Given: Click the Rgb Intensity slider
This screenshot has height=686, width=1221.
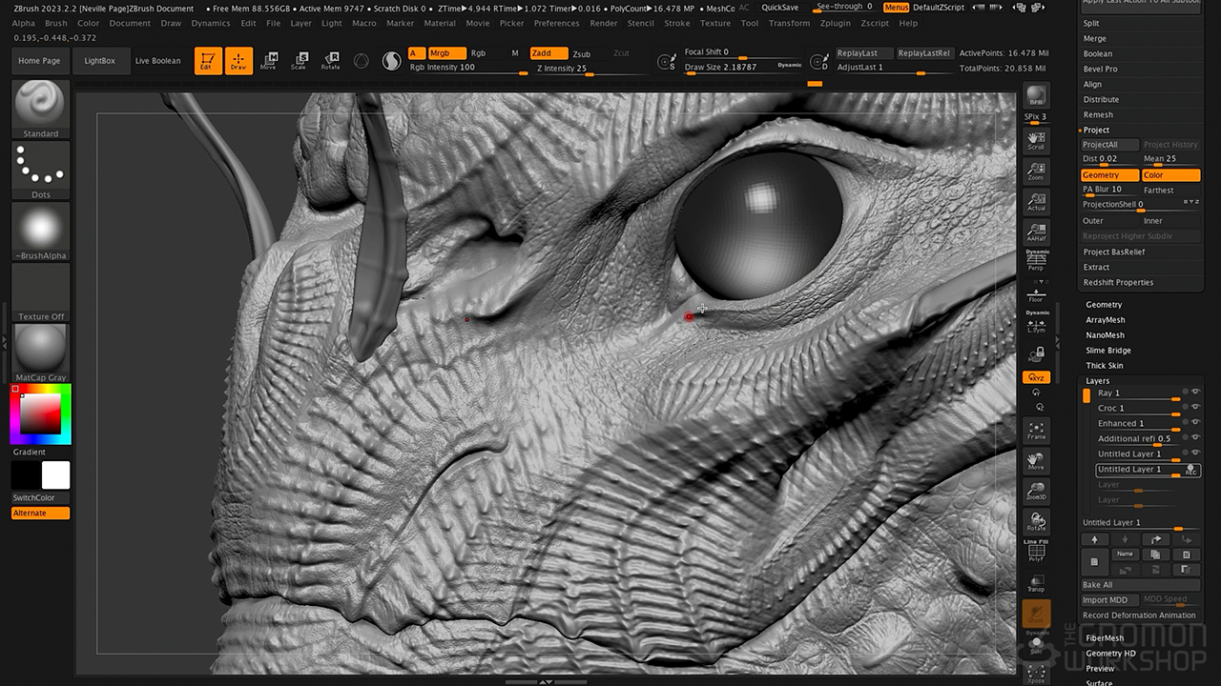Looking at the screenshot, I should [467, 69].
